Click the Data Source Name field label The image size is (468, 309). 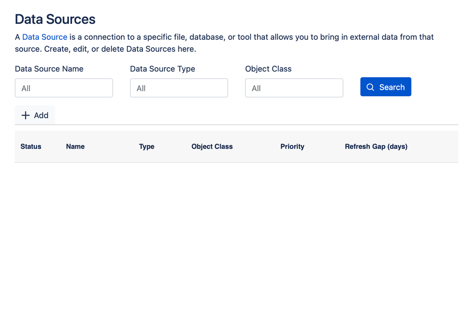[49, 69]
